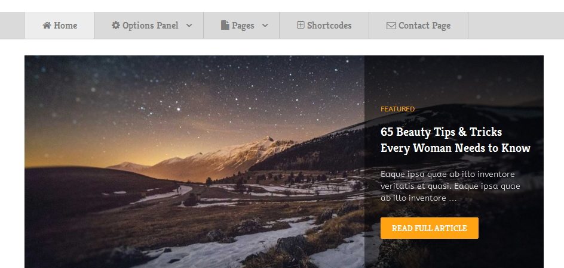Open the 65 Beauty Tips & Tricks headline
The width and height of the screenshot is (564, 268).
click(455, 140)
